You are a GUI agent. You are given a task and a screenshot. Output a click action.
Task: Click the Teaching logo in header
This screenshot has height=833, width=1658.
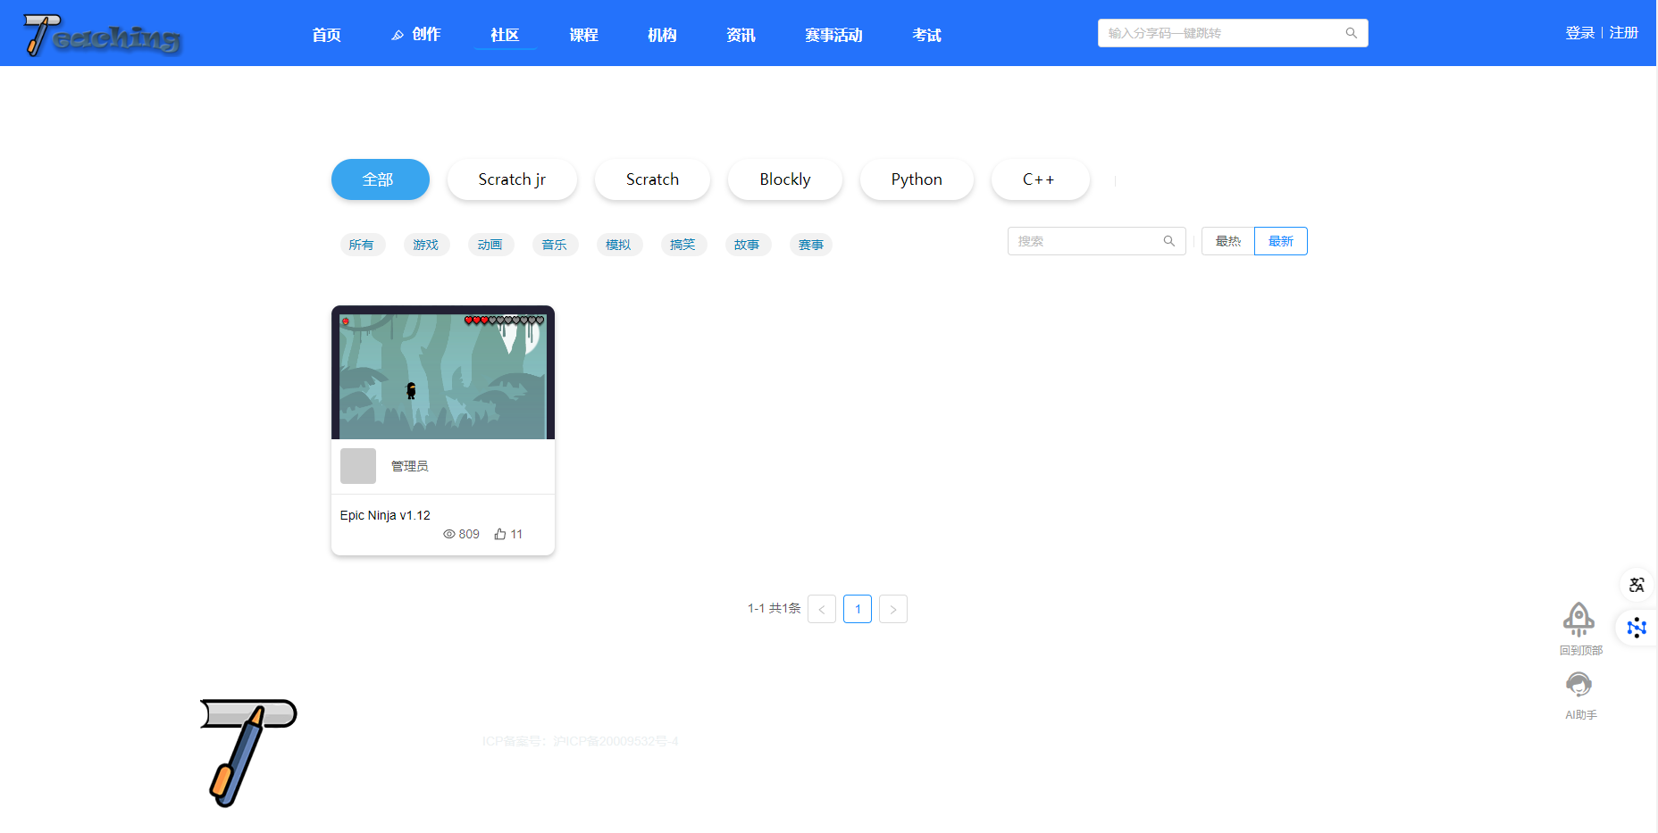pyautogui.click(x=102, y=35)
